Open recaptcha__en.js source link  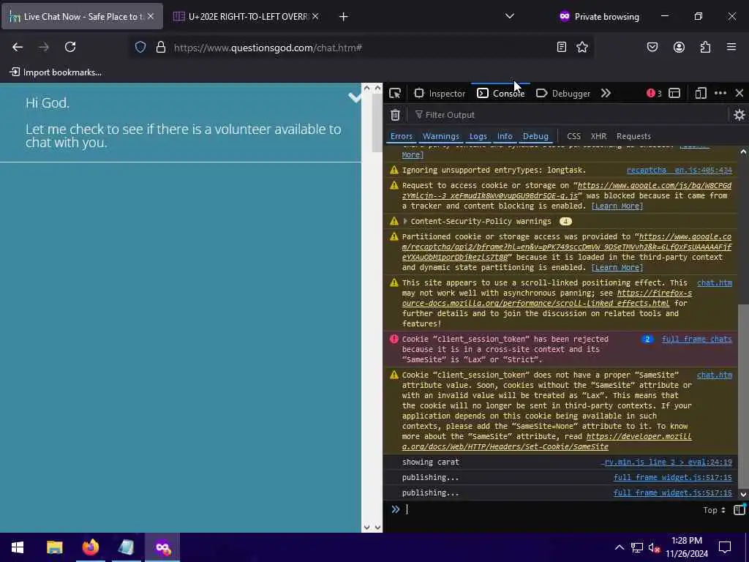coord(679,170)
